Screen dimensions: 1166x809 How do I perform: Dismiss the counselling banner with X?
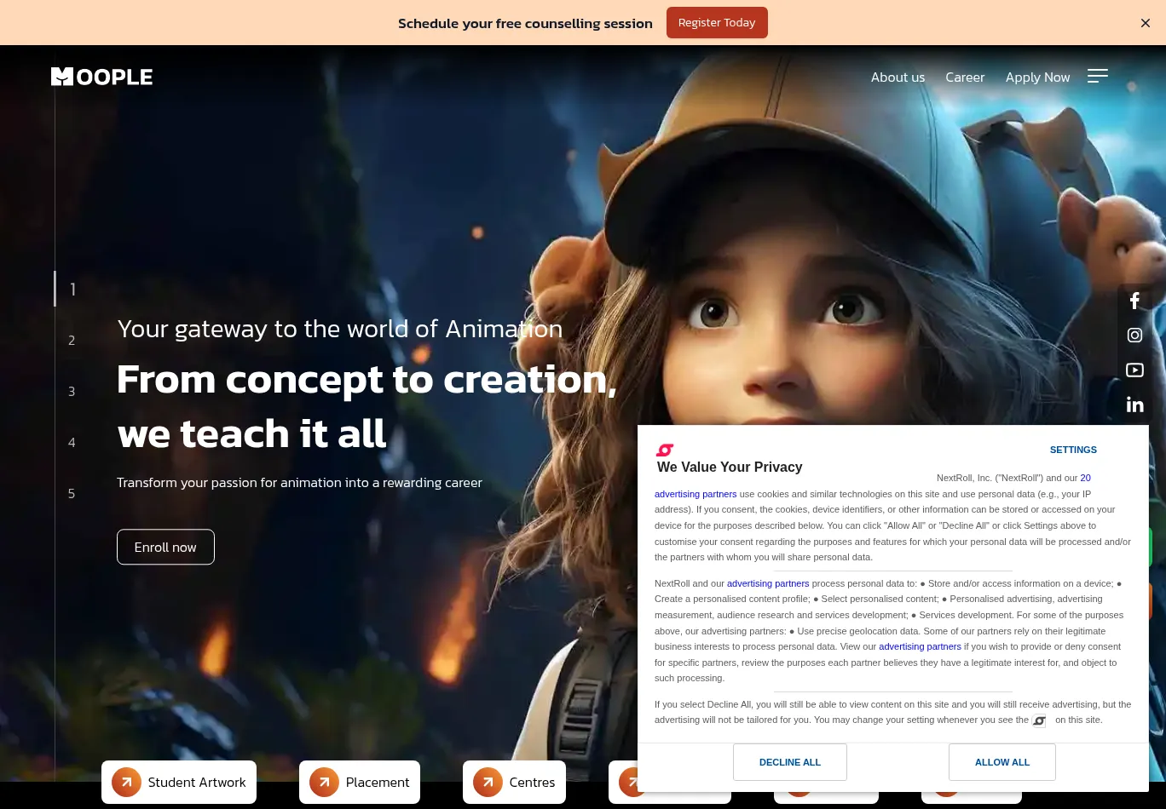[1145, 23]
